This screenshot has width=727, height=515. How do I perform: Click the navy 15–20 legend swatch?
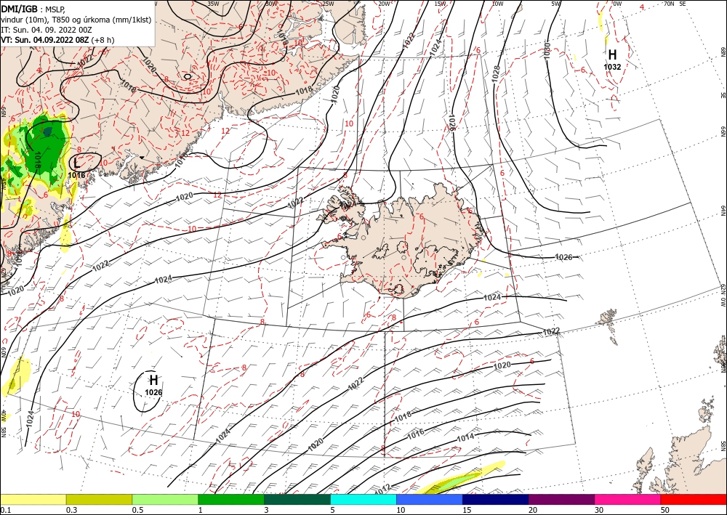click(496, 499)
